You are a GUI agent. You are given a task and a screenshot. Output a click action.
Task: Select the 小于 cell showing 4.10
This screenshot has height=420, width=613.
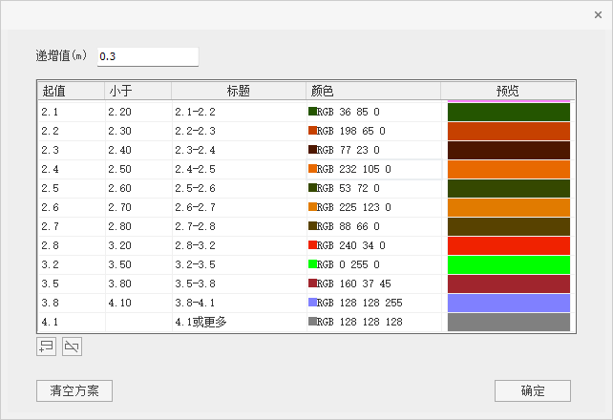click(137, 303)
